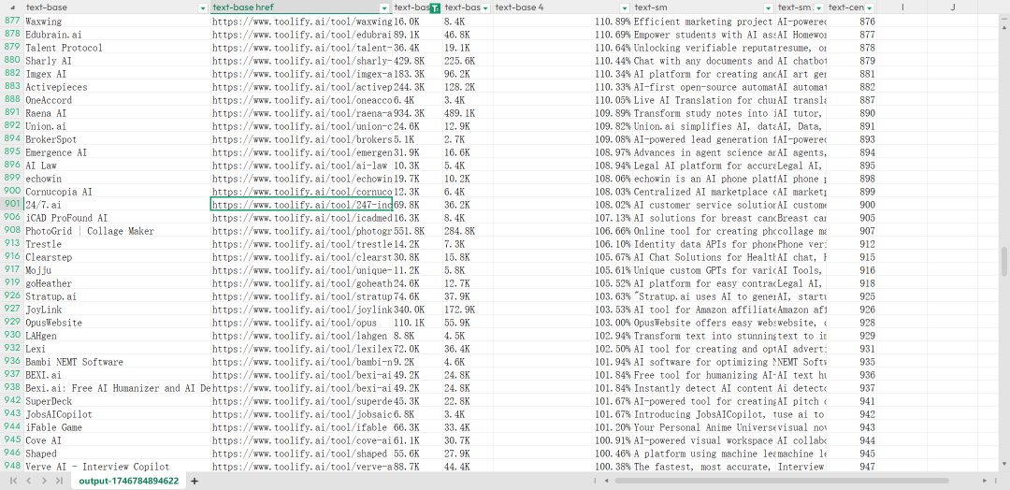
Task: Select the PhotoGrid | Collage Maker cell
Action: coord(117,231)
